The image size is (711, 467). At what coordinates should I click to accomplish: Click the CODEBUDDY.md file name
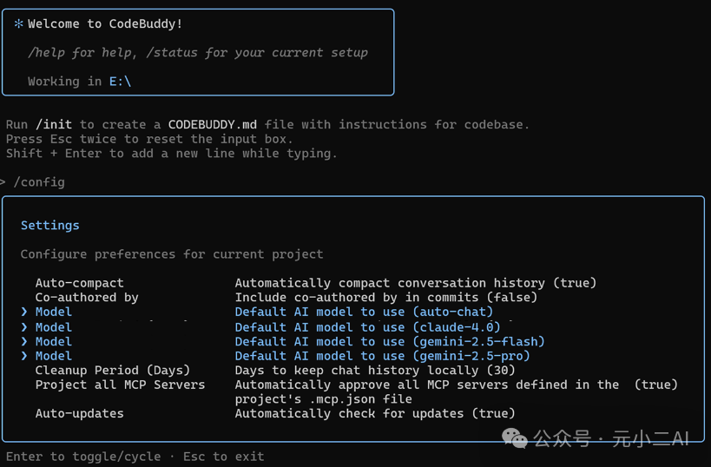pyautogui.click(x=212, y=124)
